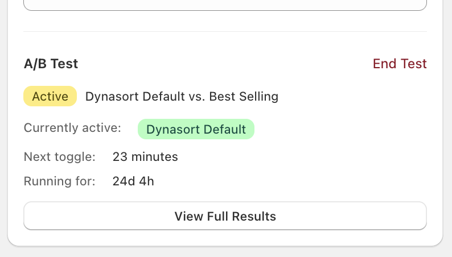Click the number 23 beside Next toggle

pos(120,156)
